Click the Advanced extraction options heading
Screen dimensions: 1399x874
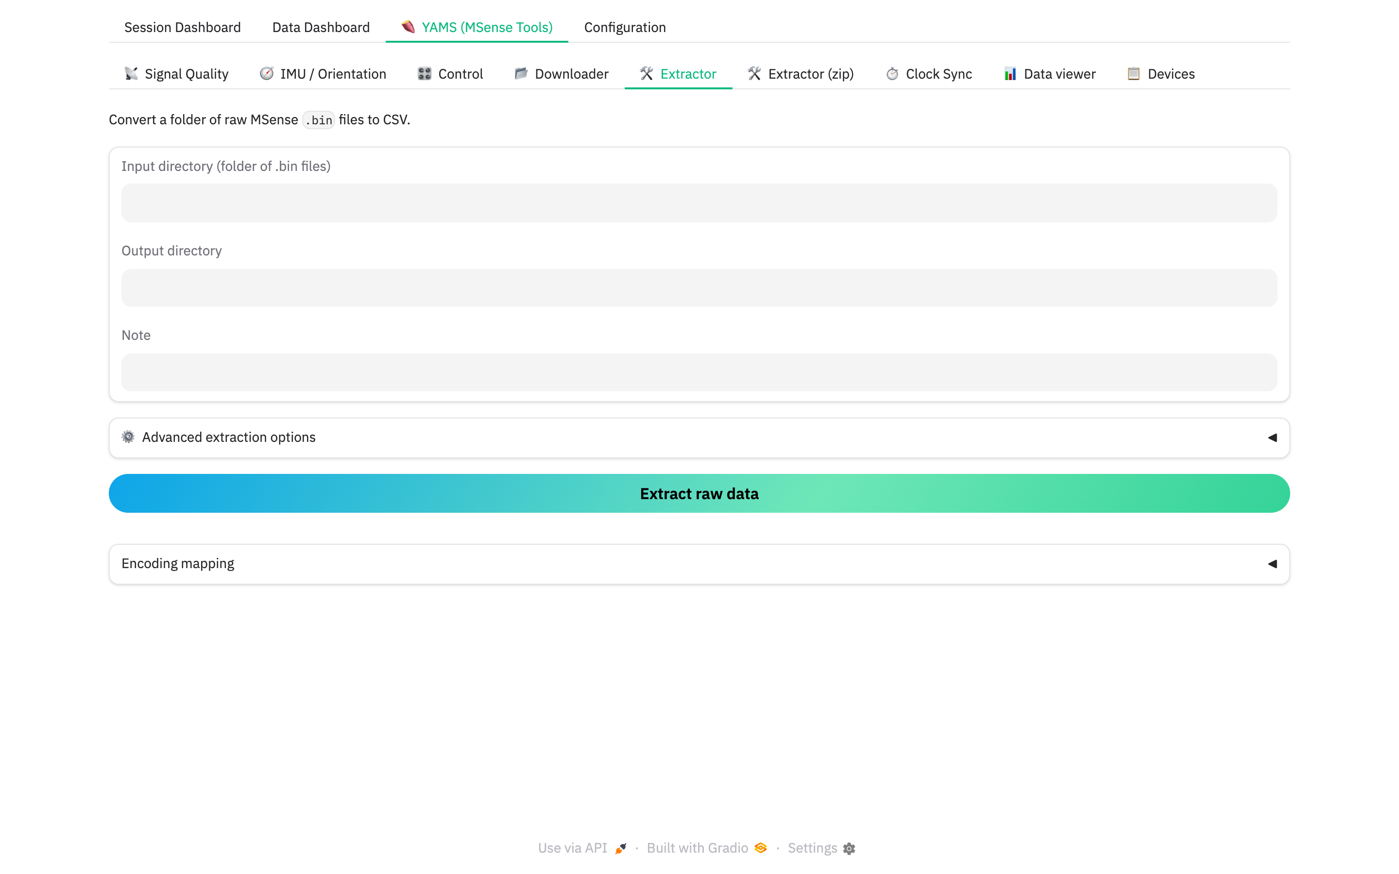[229, 437]
